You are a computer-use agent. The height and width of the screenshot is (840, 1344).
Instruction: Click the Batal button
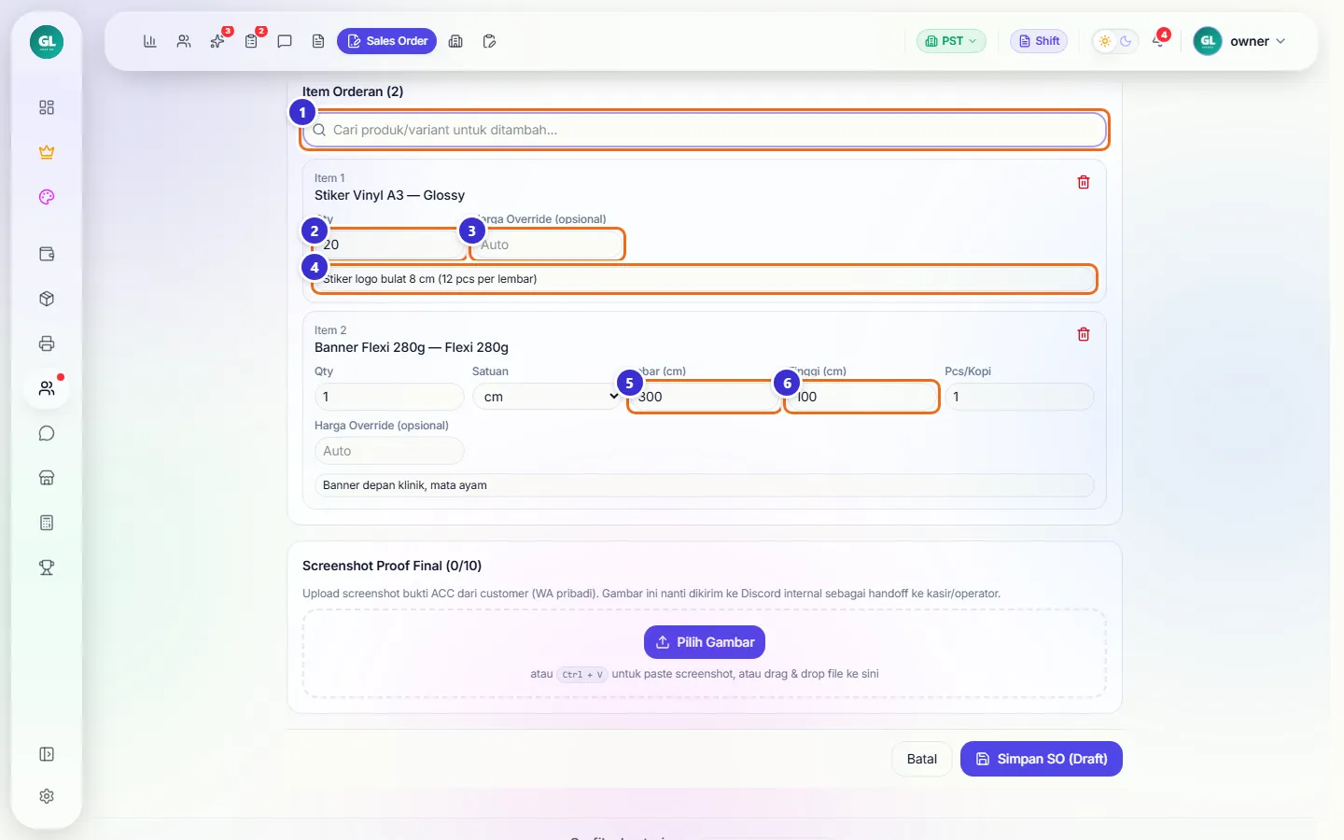[x=922, y=759]
